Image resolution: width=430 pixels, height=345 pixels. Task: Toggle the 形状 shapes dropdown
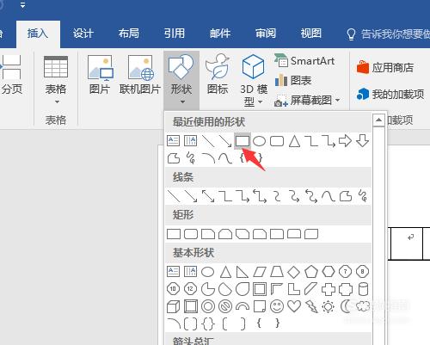point(181,79)
